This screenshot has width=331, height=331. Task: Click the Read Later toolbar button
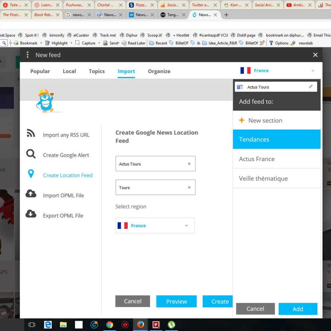coord(133,43)
